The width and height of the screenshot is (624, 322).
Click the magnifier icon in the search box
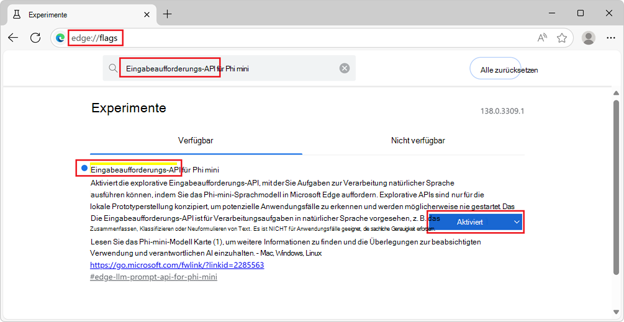point(113,68)
